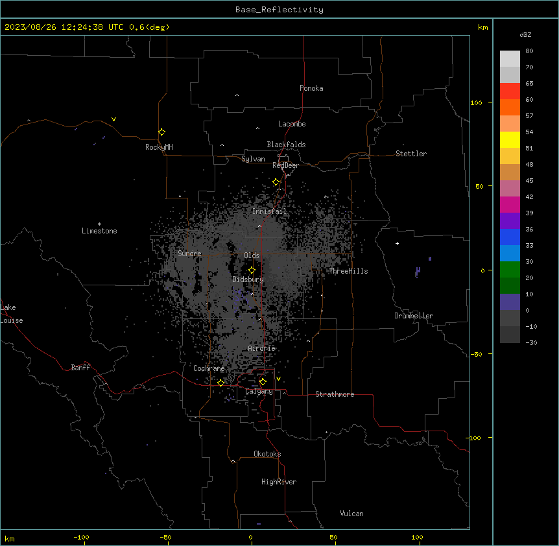
Task: Click the white caret marker west of Ponoka
Action: 237,95
